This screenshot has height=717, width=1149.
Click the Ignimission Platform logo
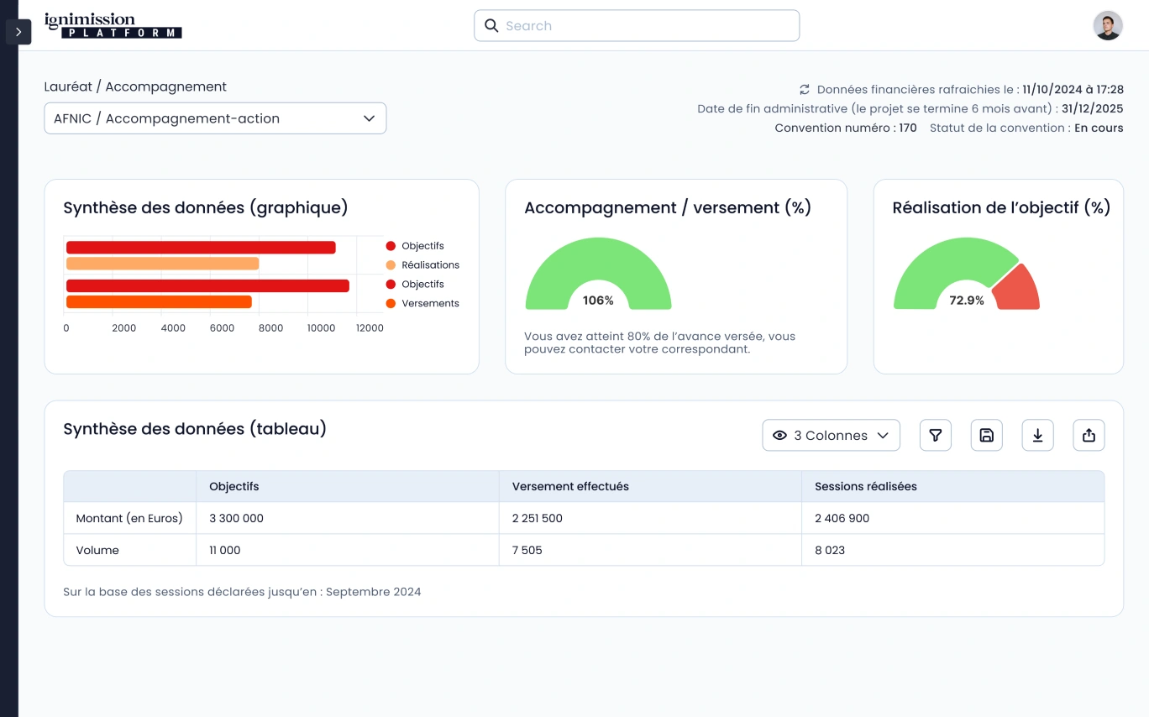(113, 25)
